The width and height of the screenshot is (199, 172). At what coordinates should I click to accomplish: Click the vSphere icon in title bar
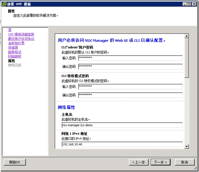coord(4,4)
